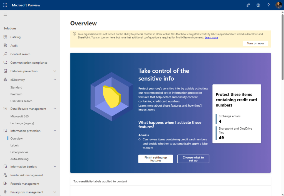
Task: Select Overview under Information protection
Action: pos(16,138)
